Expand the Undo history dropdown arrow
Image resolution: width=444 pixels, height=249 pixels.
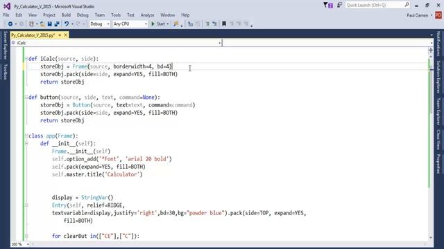click(x=72, y=24)
